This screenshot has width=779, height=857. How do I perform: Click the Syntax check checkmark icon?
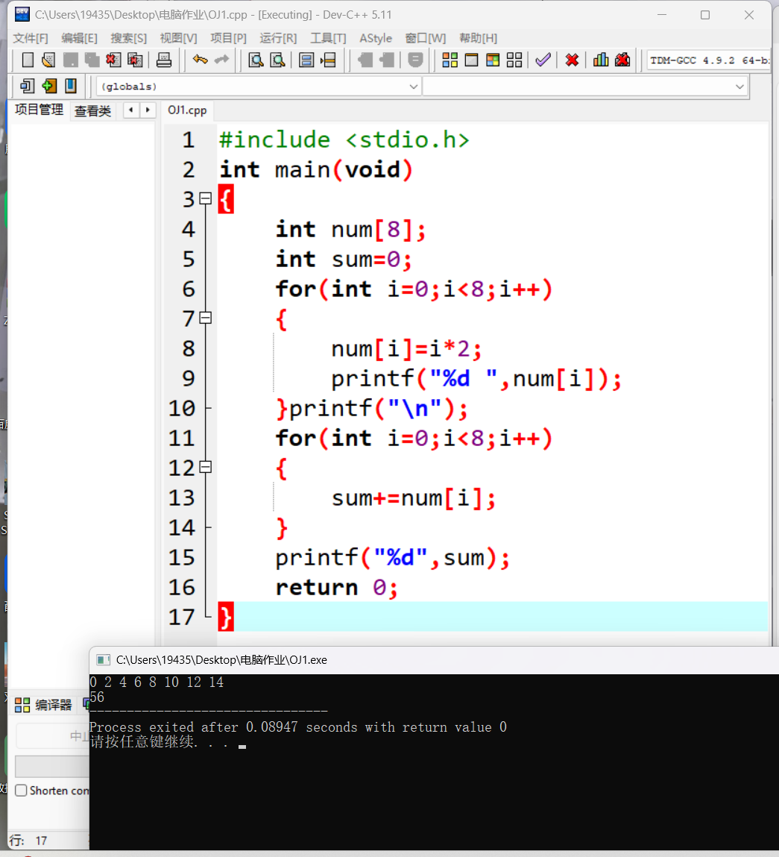pos(543,60)
